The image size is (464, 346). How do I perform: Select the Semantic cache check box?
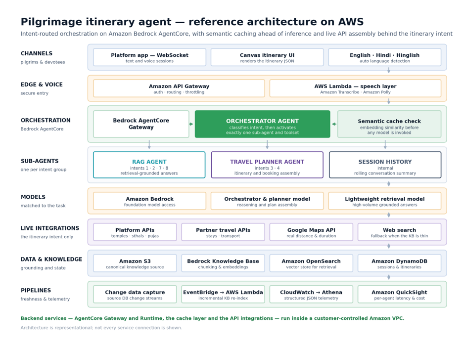tap(389, 124)
